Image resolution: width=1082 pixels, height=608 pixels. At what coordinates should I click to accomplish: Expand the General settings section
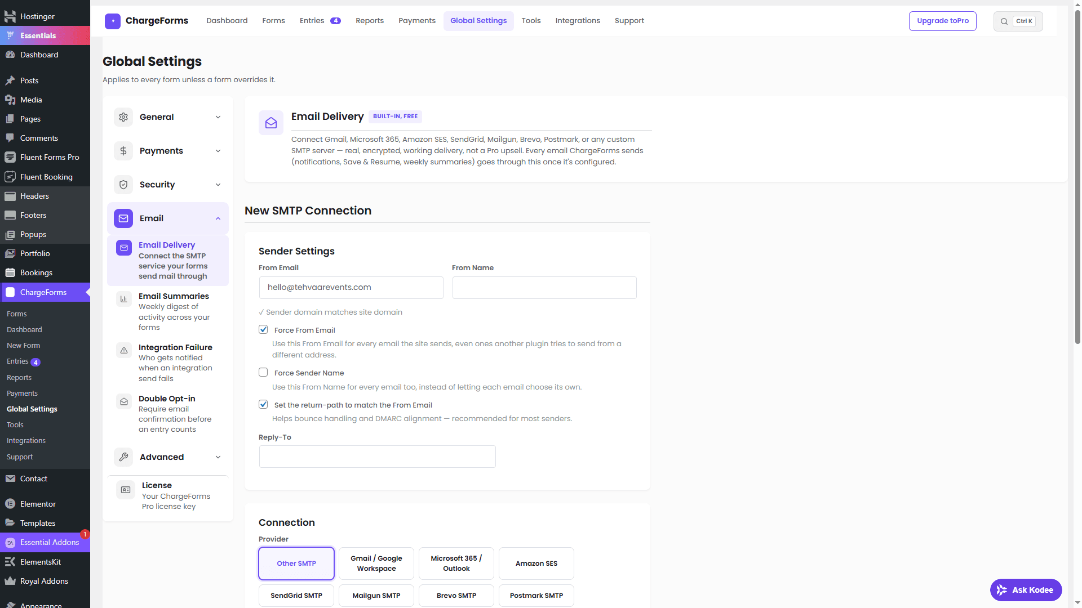pyautogui.click(x=168, y=117)
